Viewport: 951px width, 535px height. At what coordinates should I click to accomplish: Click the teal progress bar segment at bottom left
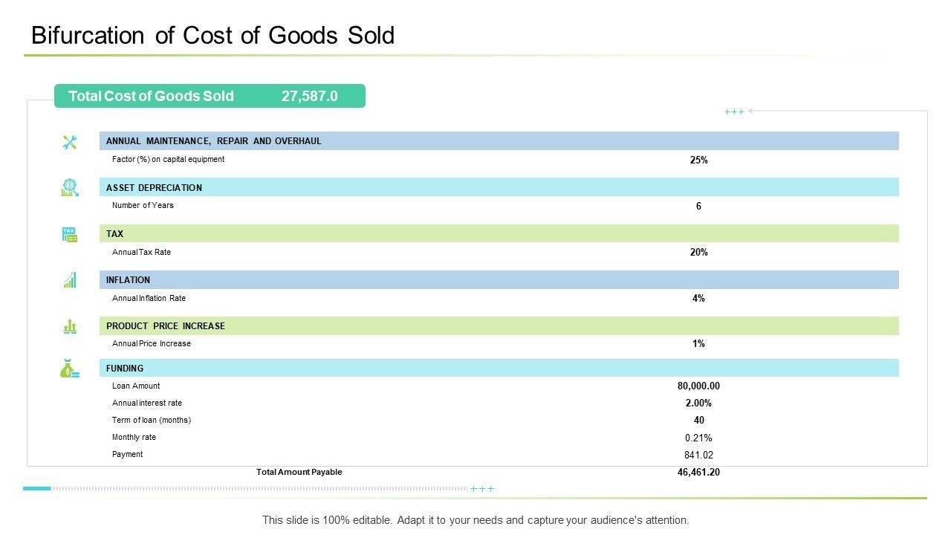coord(36,488)
